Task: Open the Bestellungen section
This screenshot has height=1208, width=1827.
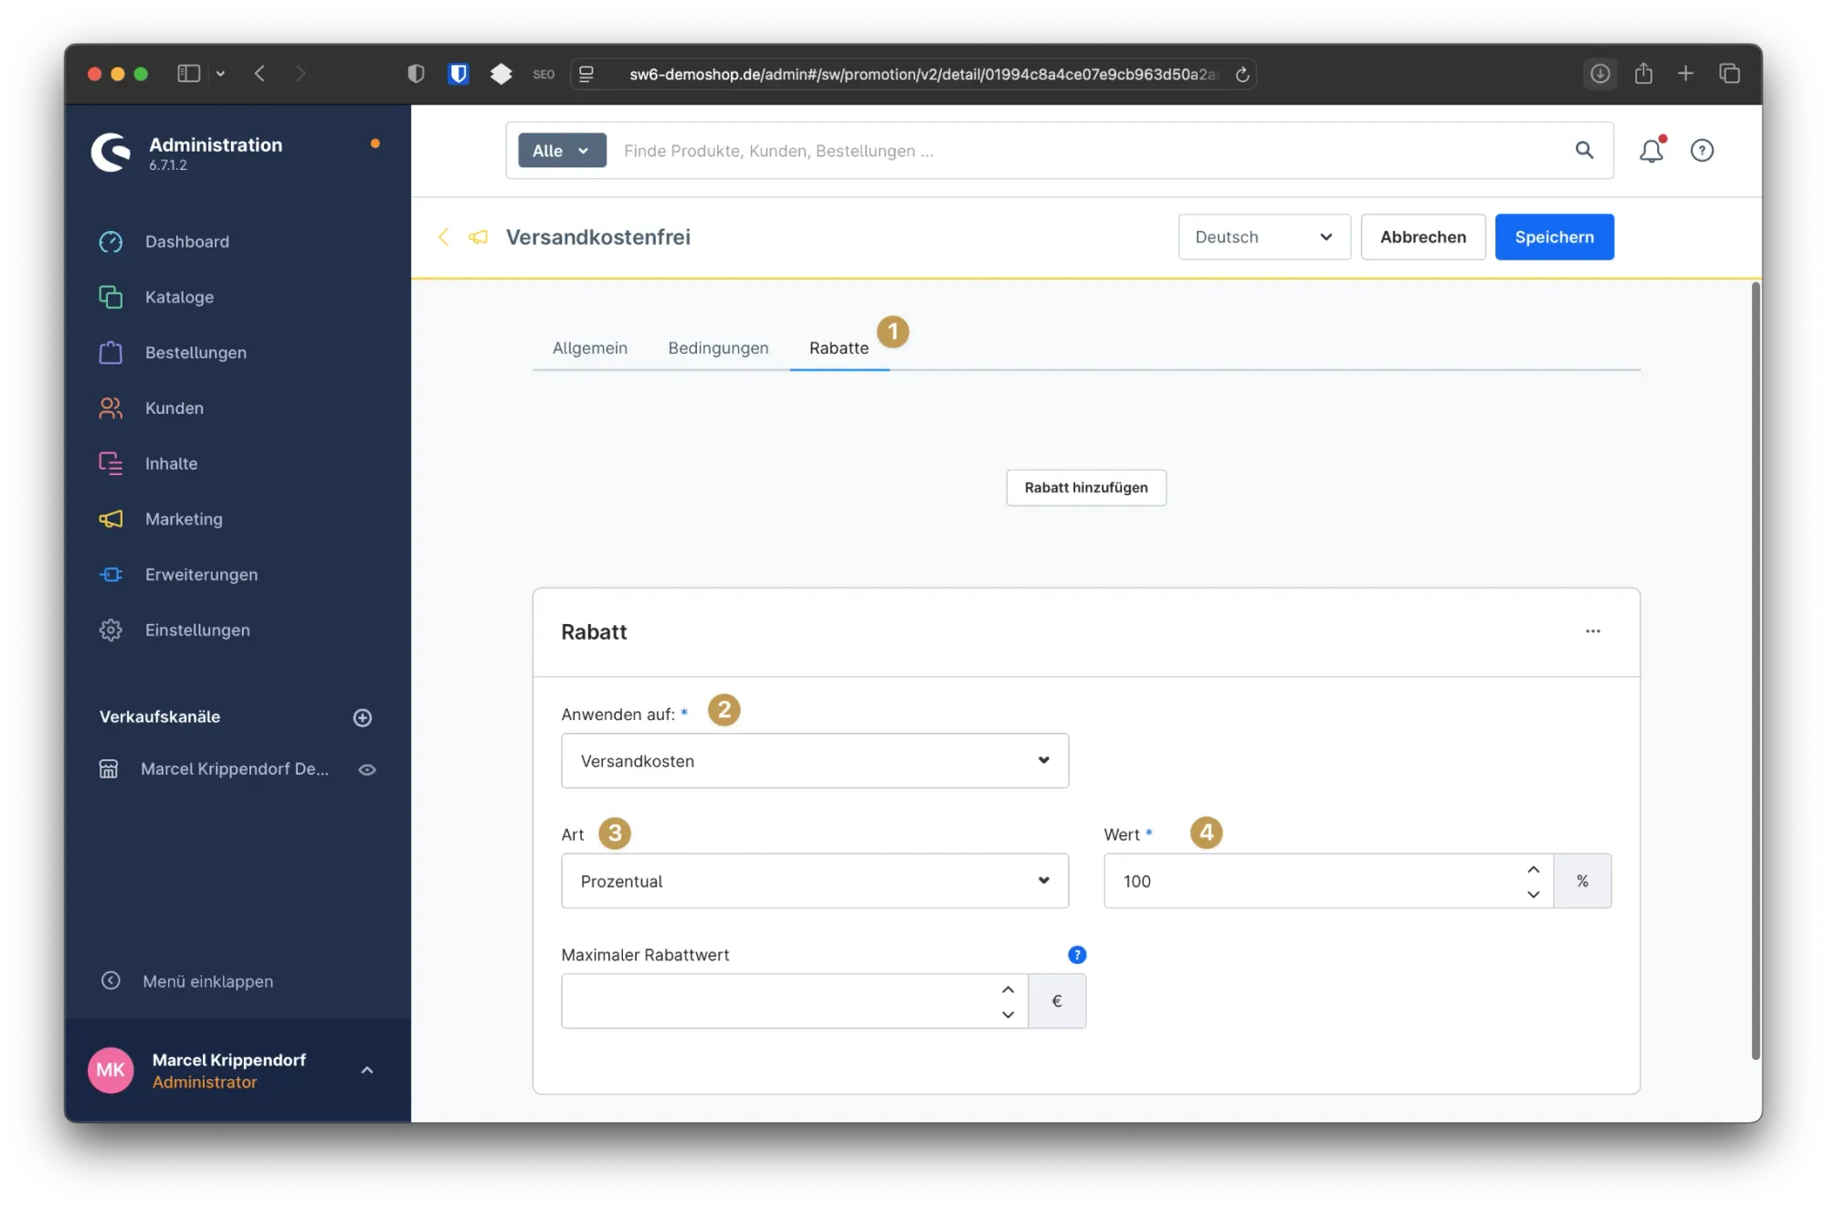Action: click(195, 352)
